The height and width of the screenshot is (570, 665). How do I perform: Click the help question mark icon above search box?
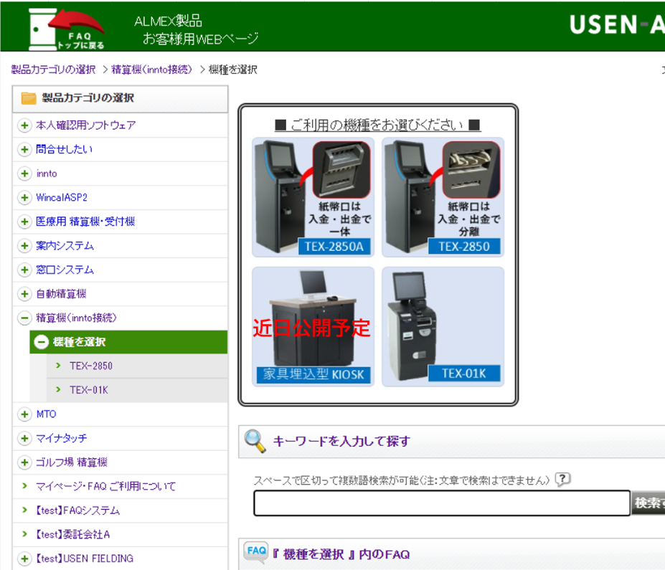tap(563, 480)
